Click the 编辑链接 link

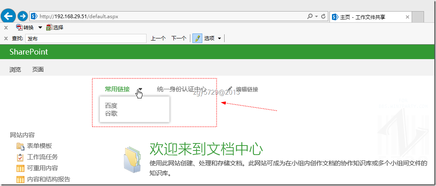(247, 89)
